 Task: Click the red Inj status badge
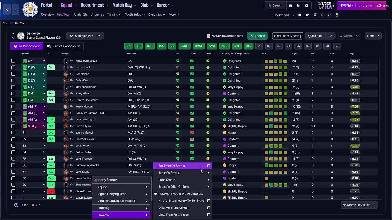pos(51,191)
